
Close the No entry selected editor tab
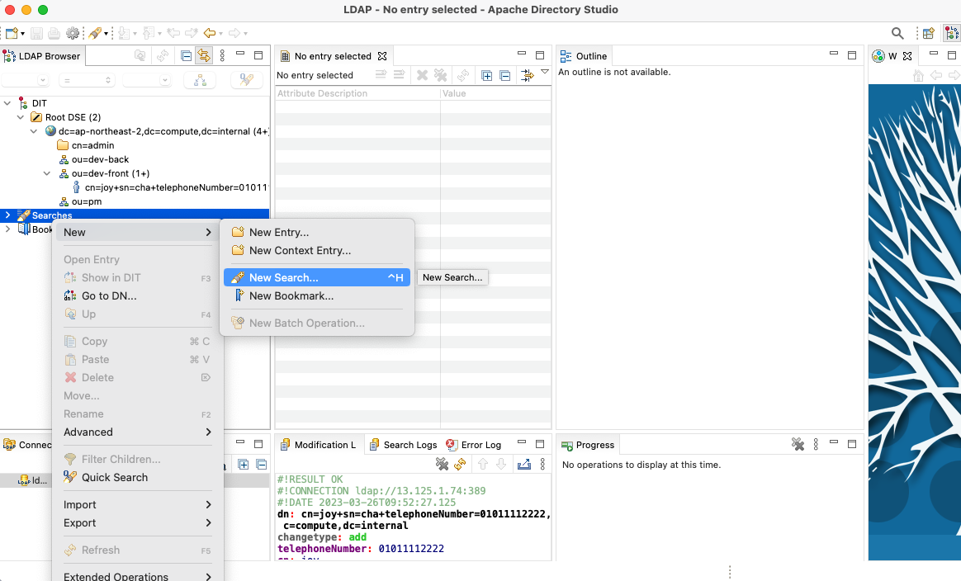tap(382, 56)
